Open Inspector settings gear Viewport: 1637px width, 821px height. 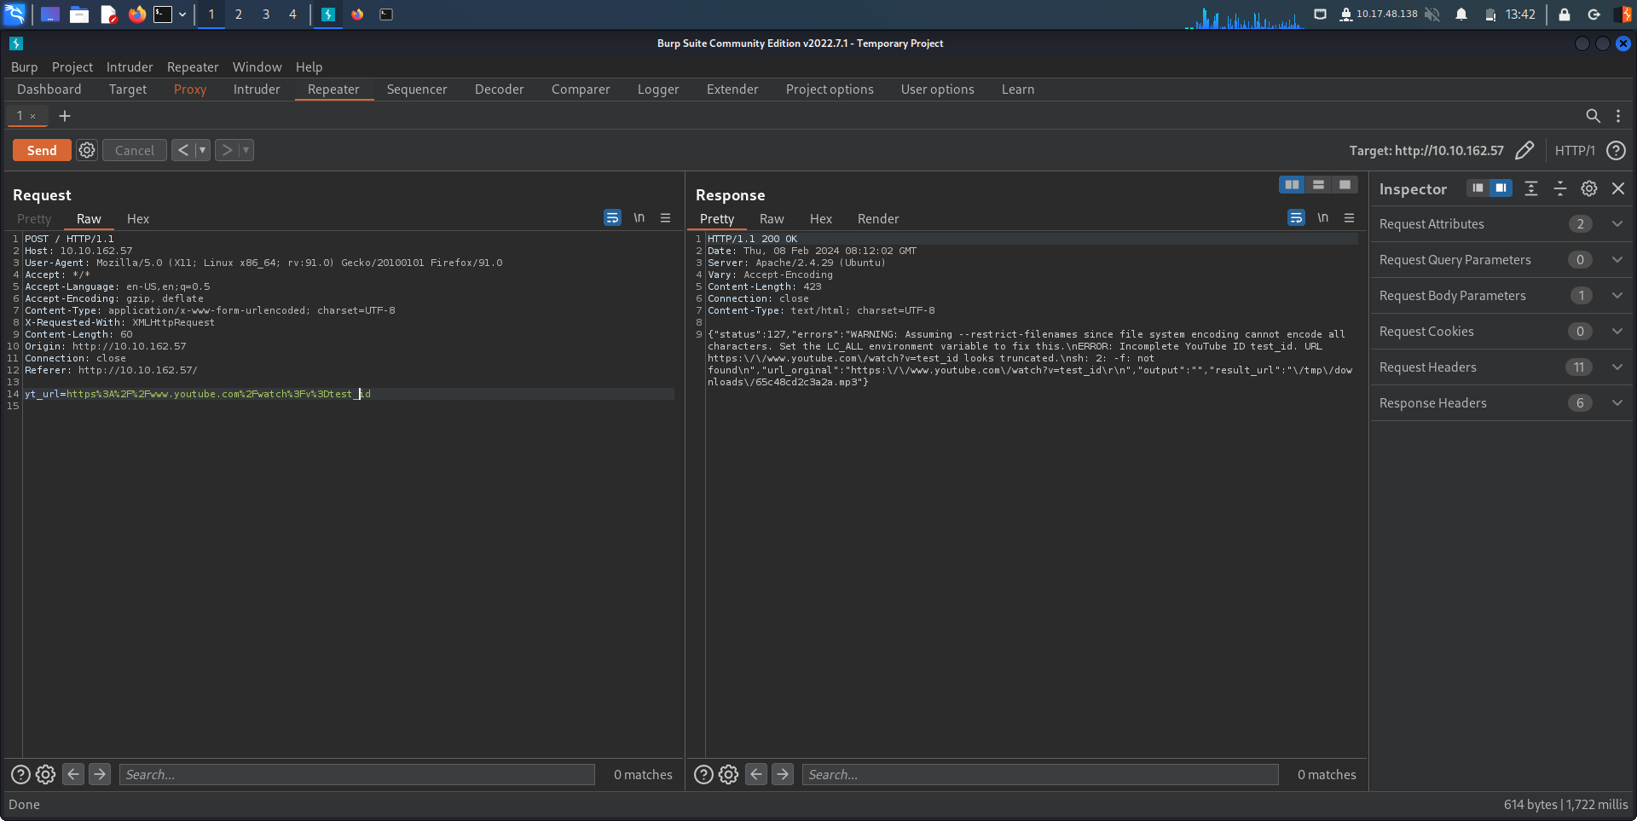(1589, 188)
